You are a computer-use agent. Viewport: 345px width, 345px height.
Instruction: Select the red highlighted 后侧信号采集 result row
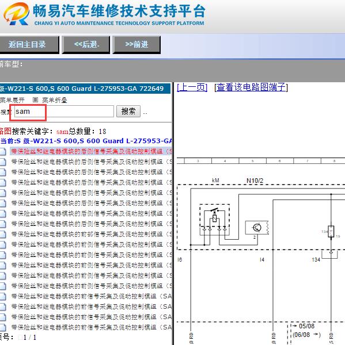[91, 151]
